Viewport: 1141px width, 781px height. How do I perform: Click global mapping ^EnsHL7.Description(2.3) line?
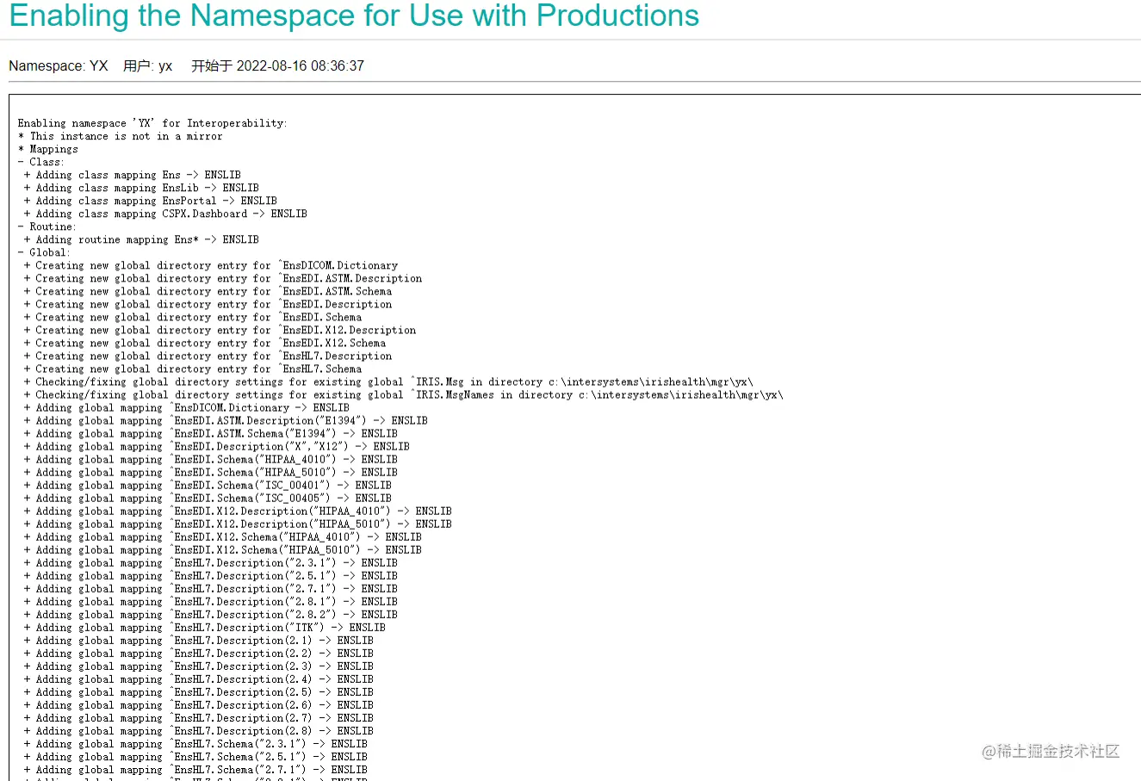[199, 666]
